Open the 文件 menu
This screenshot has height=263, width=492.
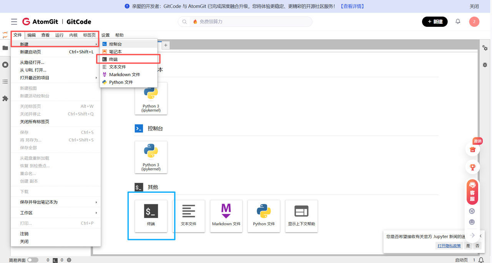point(18,35)
